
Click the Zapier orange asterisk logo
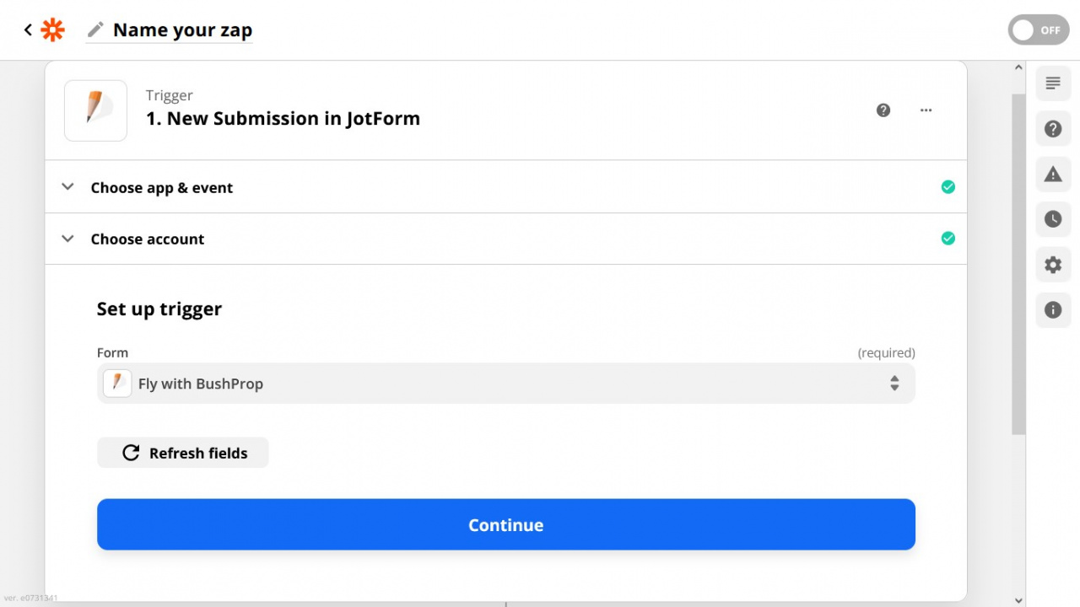pyautogui.click(x=52, y=30)
